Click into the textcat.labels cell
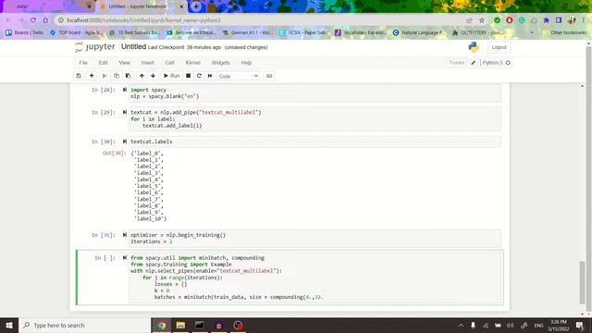This screenshot has width=592, height=333. [x=314, y=142]
